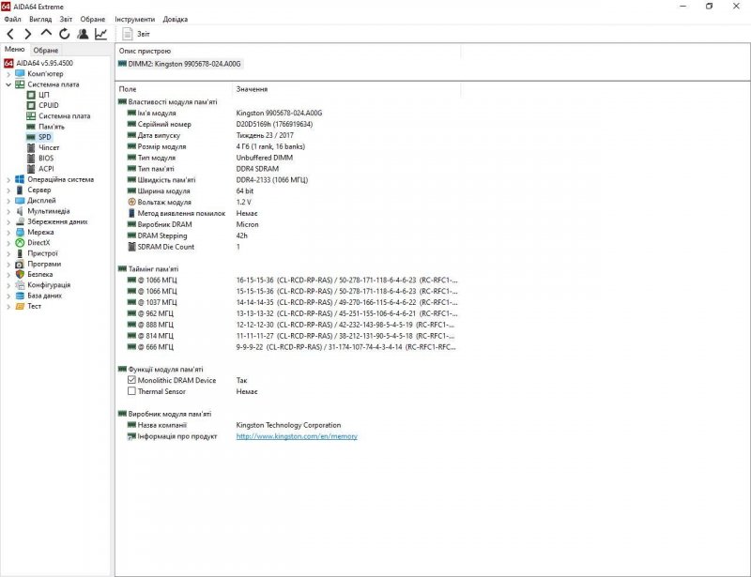The height and width of the screenshot is (577, 751).
Task: Open the kingston.com memory link
Action: click(x=297, y=436)
